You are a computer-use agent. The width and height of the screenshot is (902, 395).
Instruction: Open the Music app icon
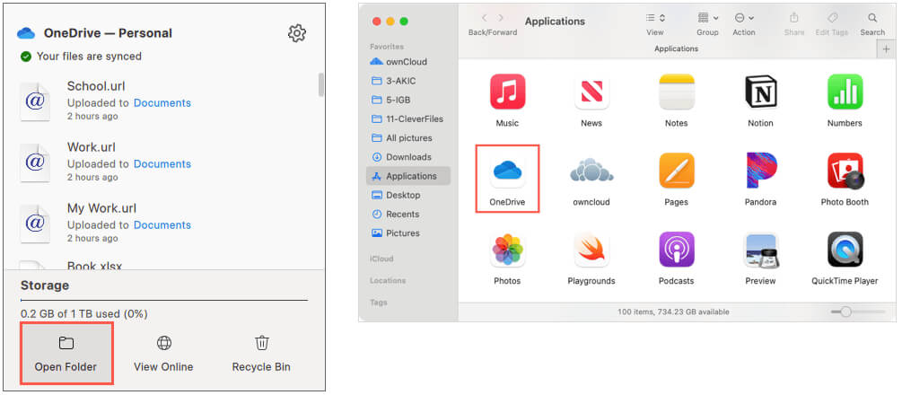pyautogui.click(x=507, y=92)
